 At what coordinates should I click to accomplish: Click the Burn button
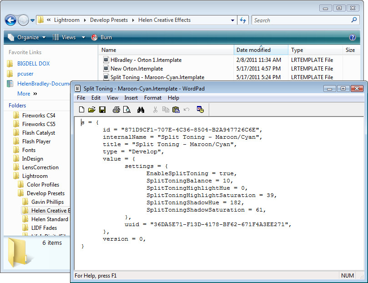point(101,37)
